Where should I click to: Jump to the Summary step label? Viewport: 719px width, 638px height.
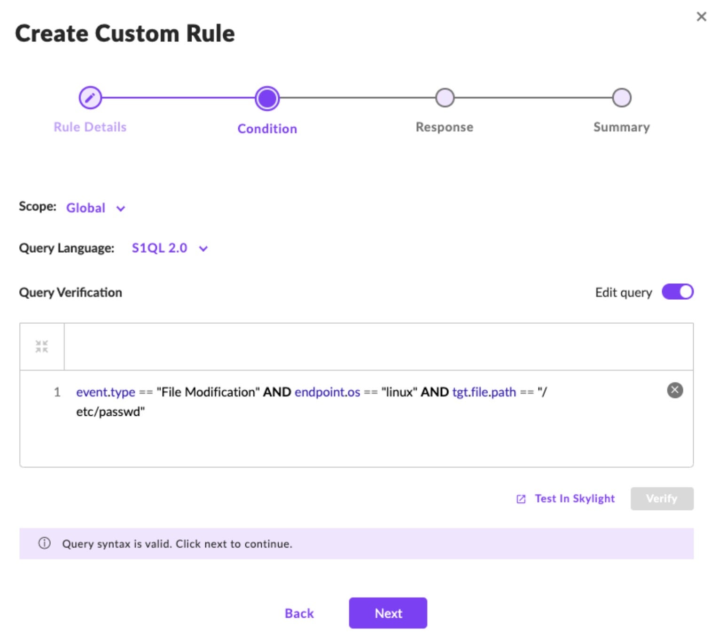[621, 127]
